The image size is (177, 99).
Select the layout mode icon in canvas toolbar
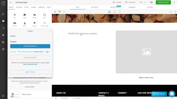[x=60, y=12]
